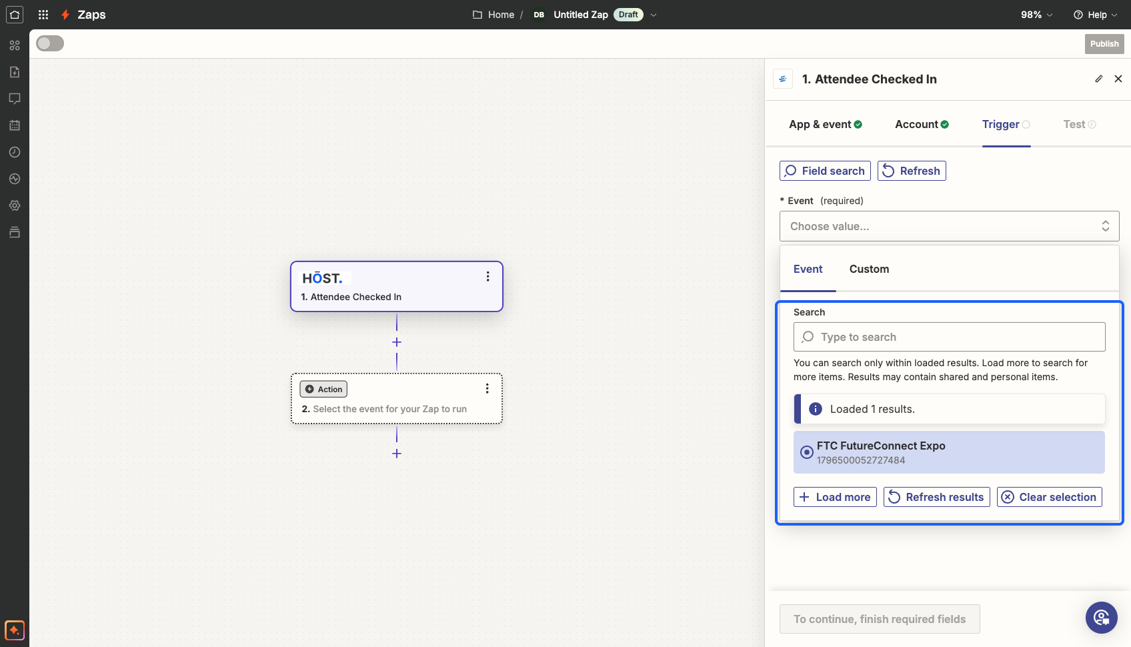Open the support chat bubble

tap(1102, 618)
